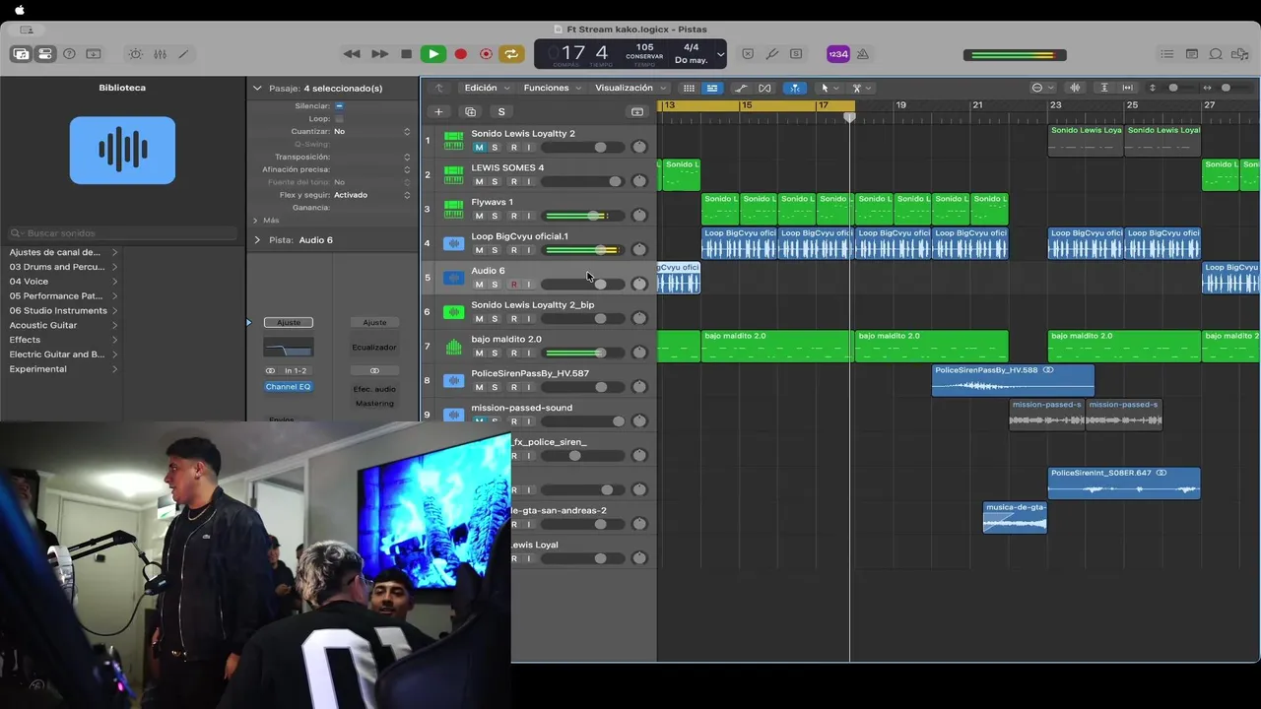The image size is (1261, 709).
Task: Click the pan knob on Flywavs 1 track
Action: [x=639, y=216]
